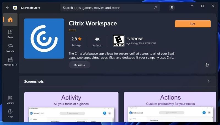This screenshot has width=220, height=125.
Task: Open the Citrix publisher link
Action: pos(72,30)
